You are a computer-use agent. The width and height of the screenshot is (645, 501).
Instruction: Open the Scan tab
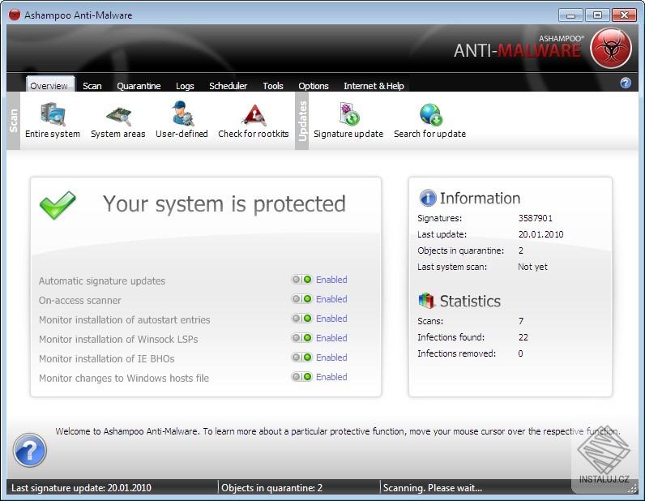pyautogui.click(x=92, y=86)
